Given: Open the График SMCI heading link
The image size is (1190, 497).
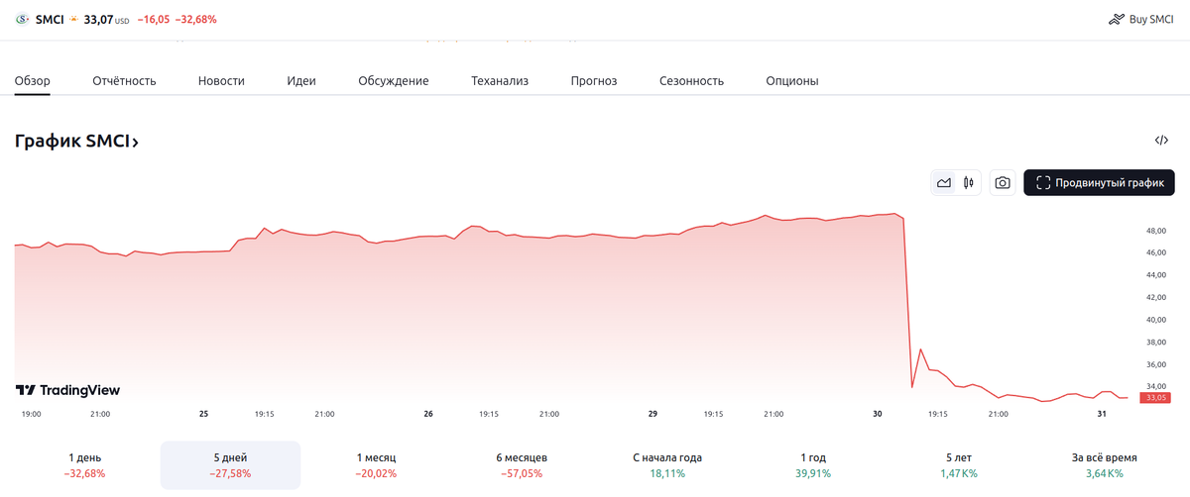Looking at the screenshot, I should click(x=76, y=141).
